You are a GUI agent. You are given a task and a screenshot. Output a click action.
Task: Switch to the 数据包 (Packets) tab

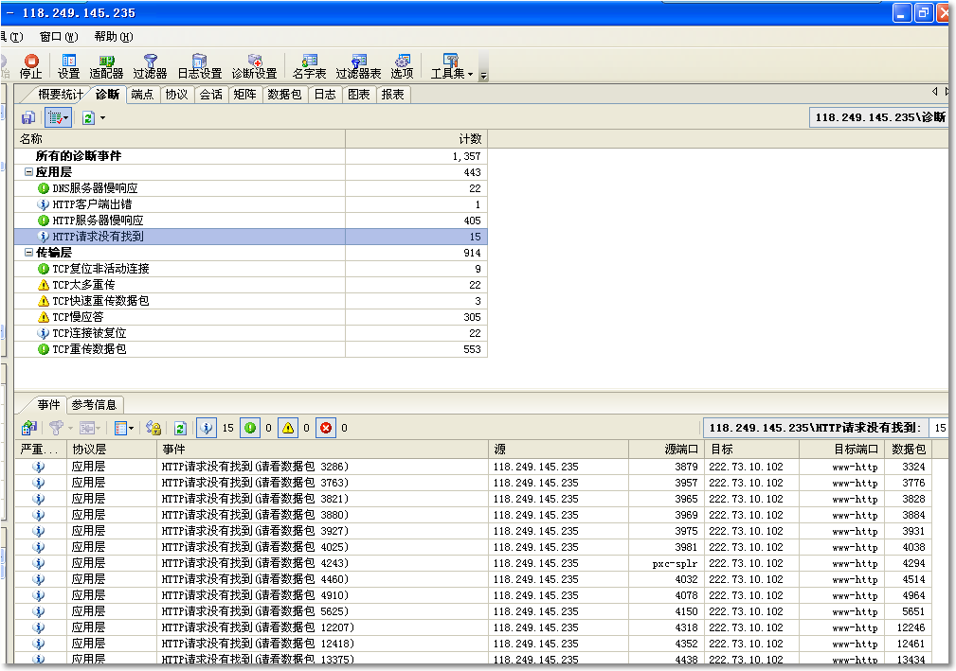tap(284, 95)
